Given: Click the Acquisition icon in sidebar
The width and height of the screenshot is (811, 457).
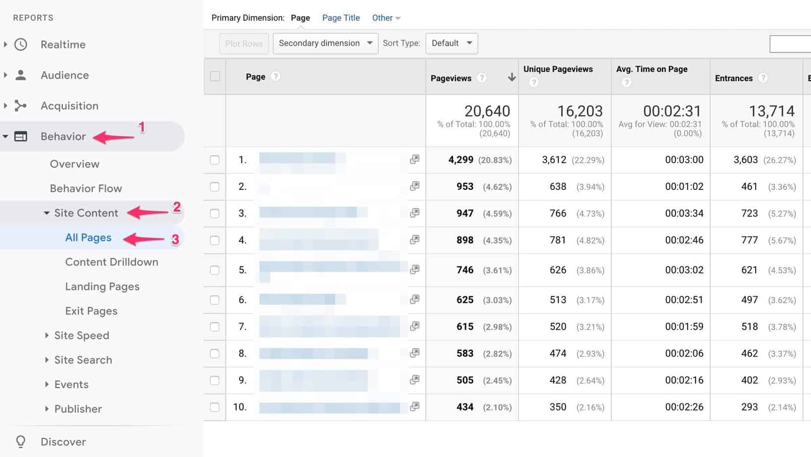Looking at the screenshot, I should point(20,105).
